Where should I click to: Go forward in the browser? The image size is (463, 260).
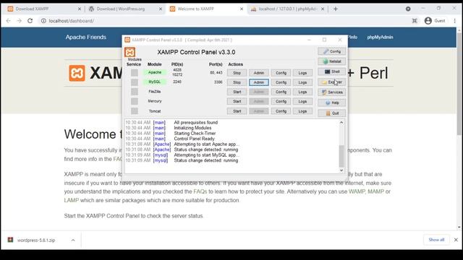click(x=20, y=21)
